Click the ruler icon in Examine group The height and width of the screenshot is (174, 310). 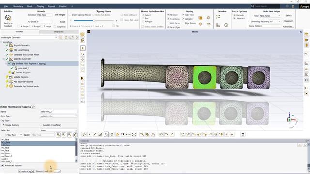tap(218, 25)
